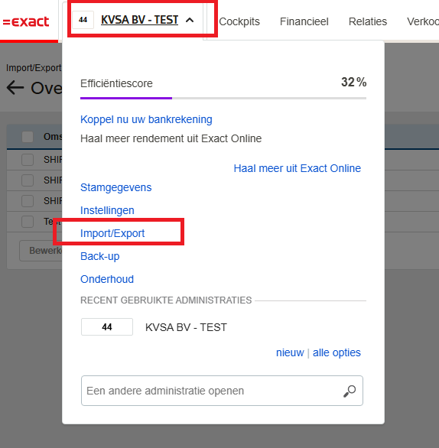Open Koppel nu uw bankrekening link
Screen dimensions: 439x448
(x=146, y=119)
